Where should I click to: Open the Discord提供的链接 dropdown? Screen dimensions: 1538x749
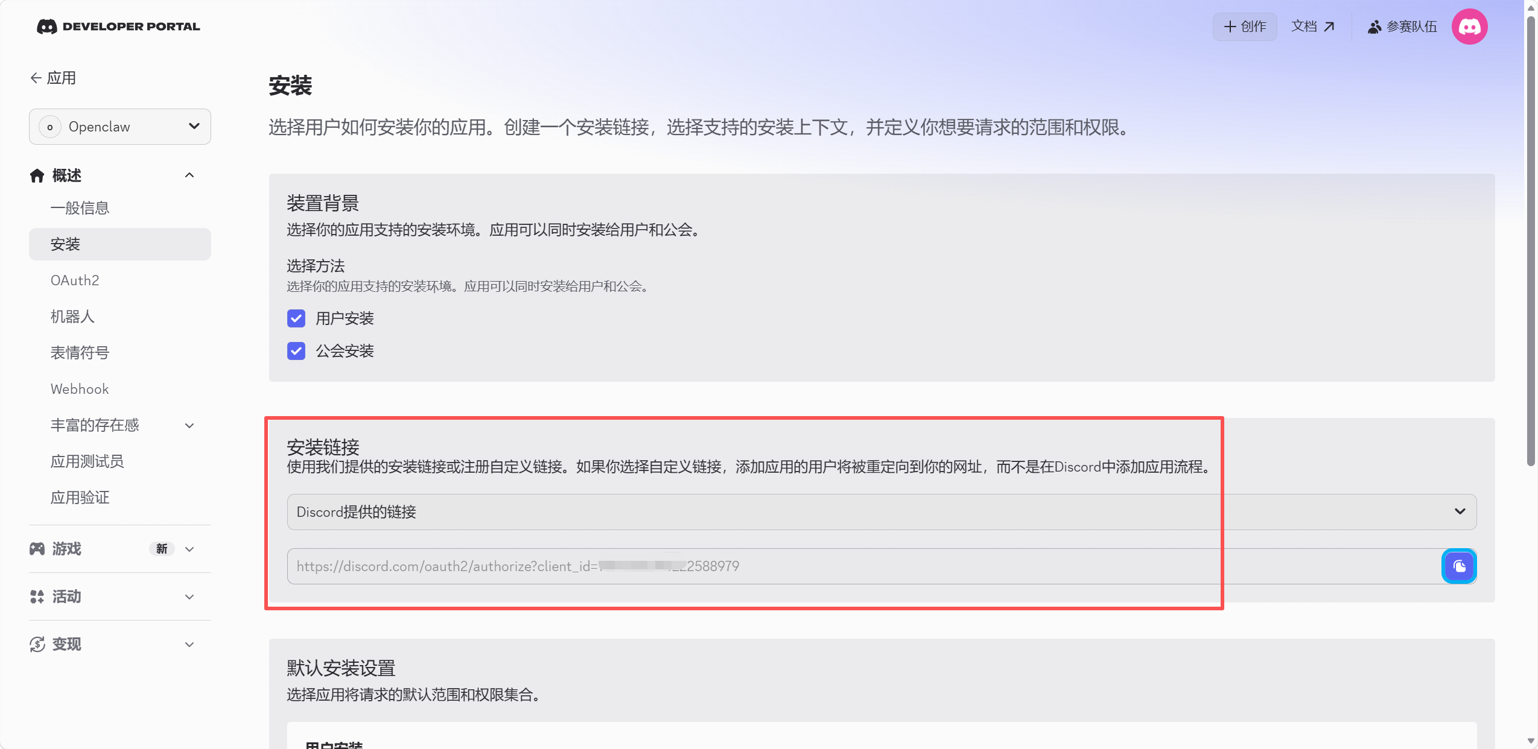(x=881, y=512)
